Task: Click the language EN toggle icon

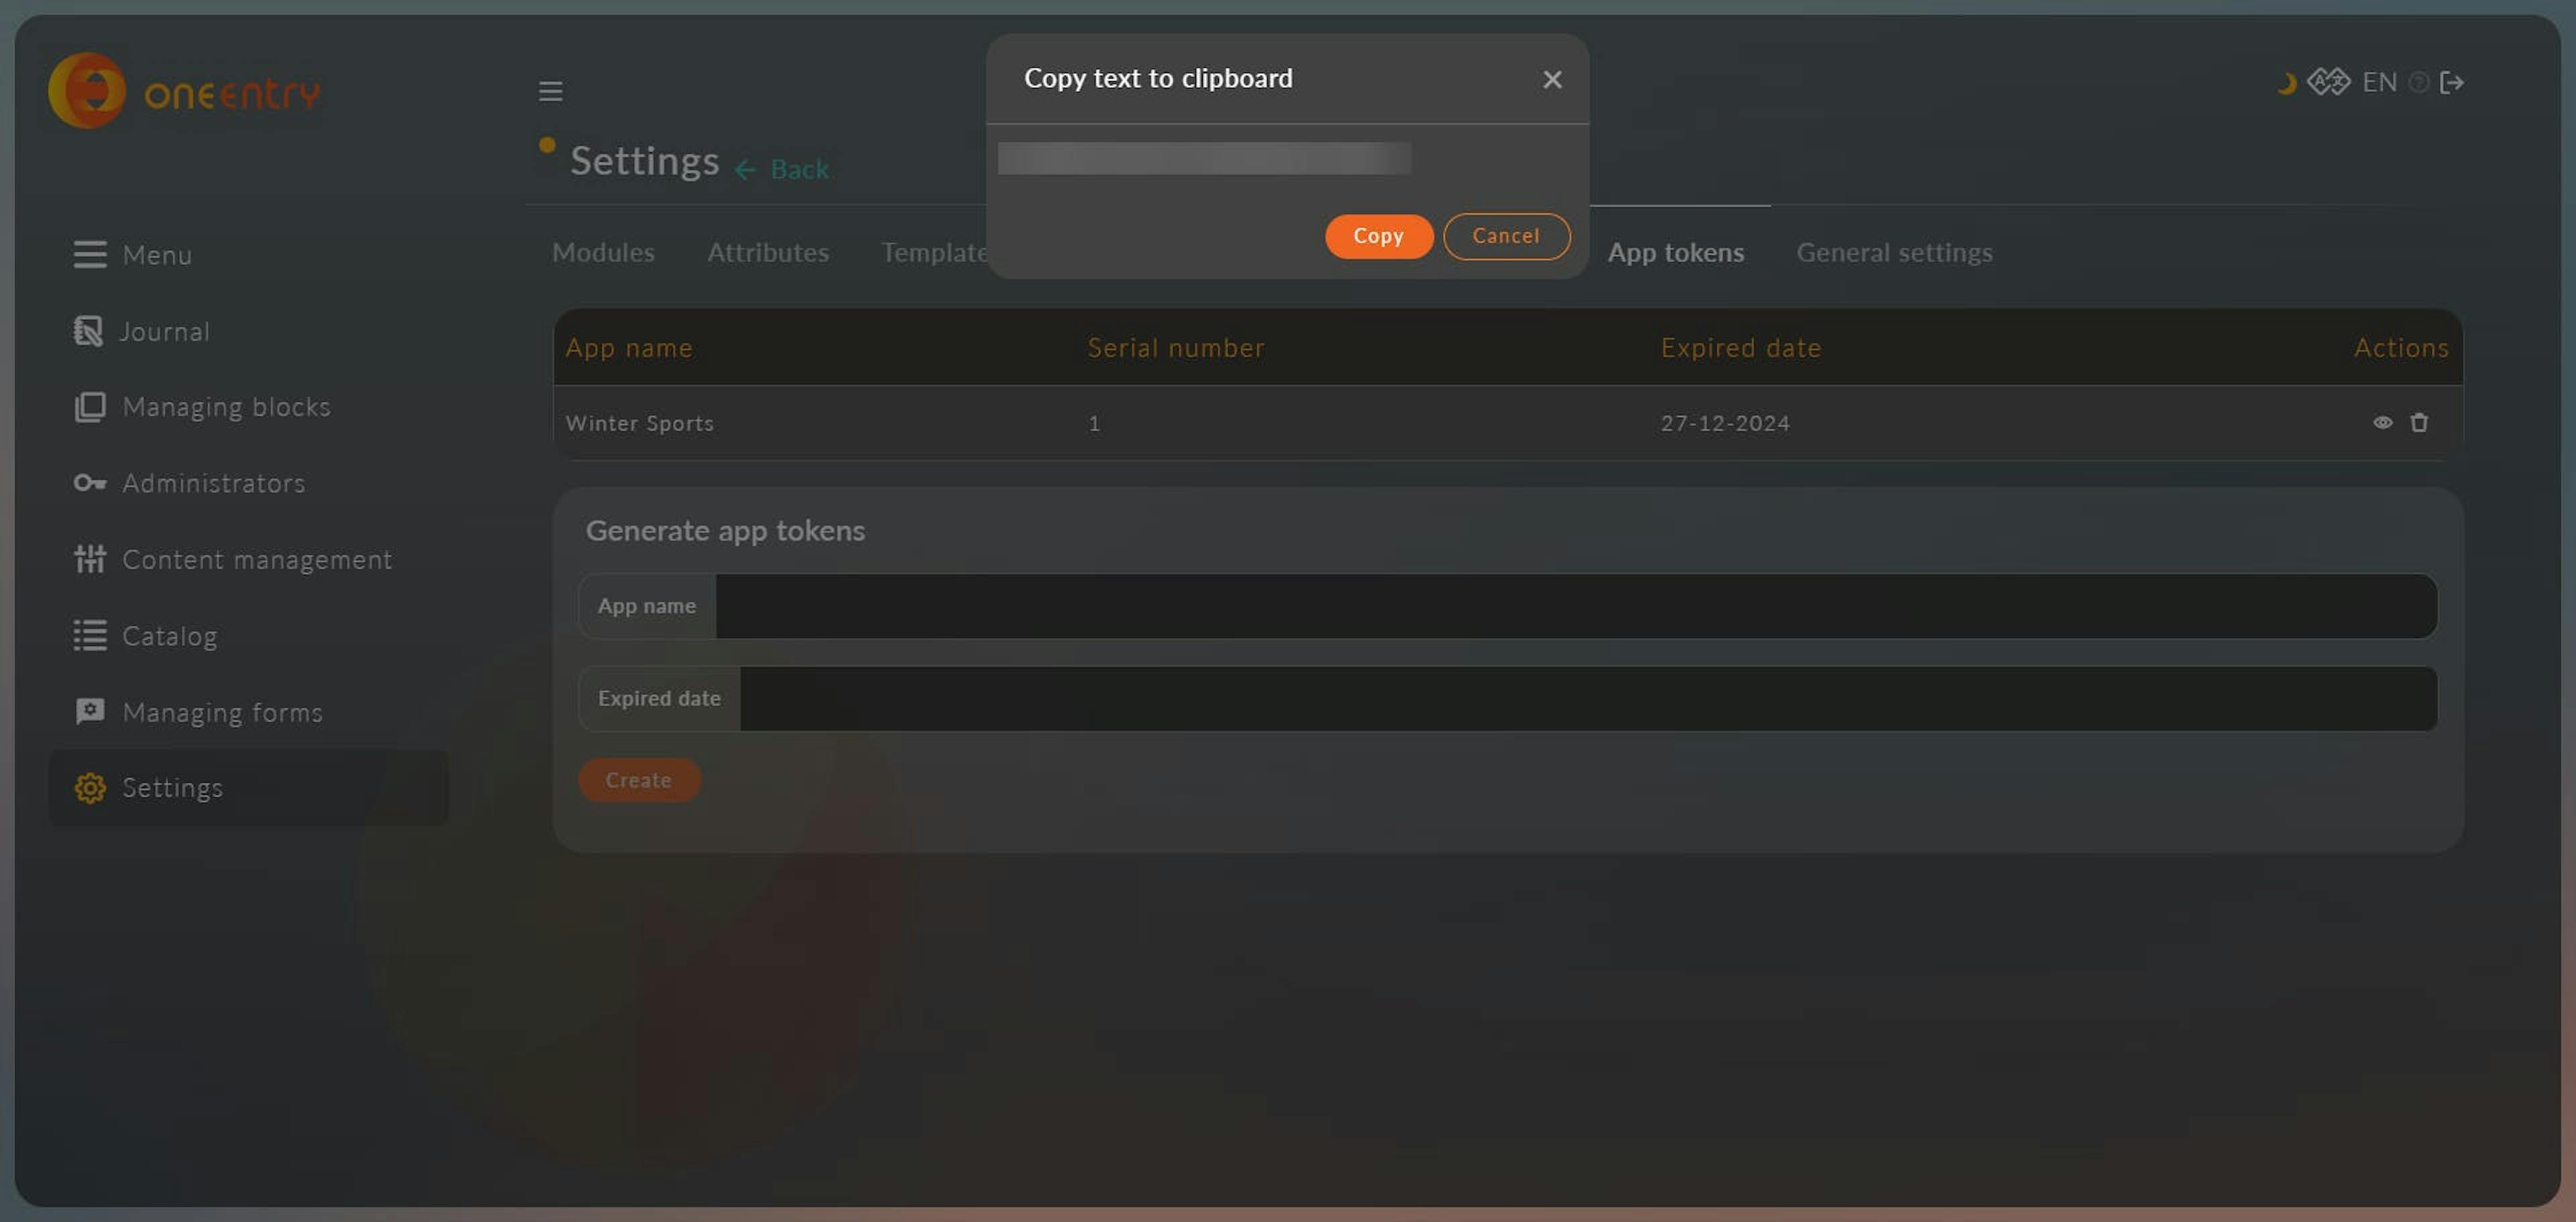Action: (2379, 82)
